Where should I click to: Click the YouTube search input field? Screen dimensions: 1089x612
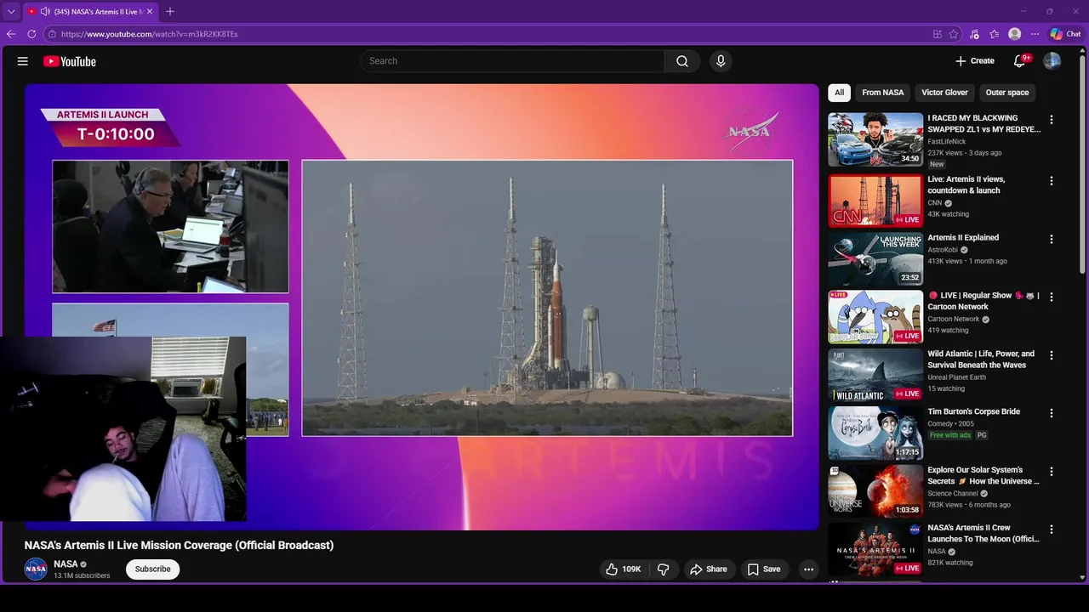[x=512, y=61]
